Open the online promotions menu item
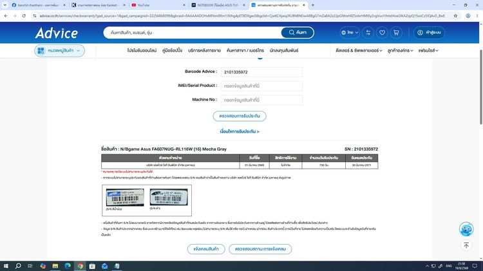The height and width of the screenshot is (271, 483). coord(142,50)
